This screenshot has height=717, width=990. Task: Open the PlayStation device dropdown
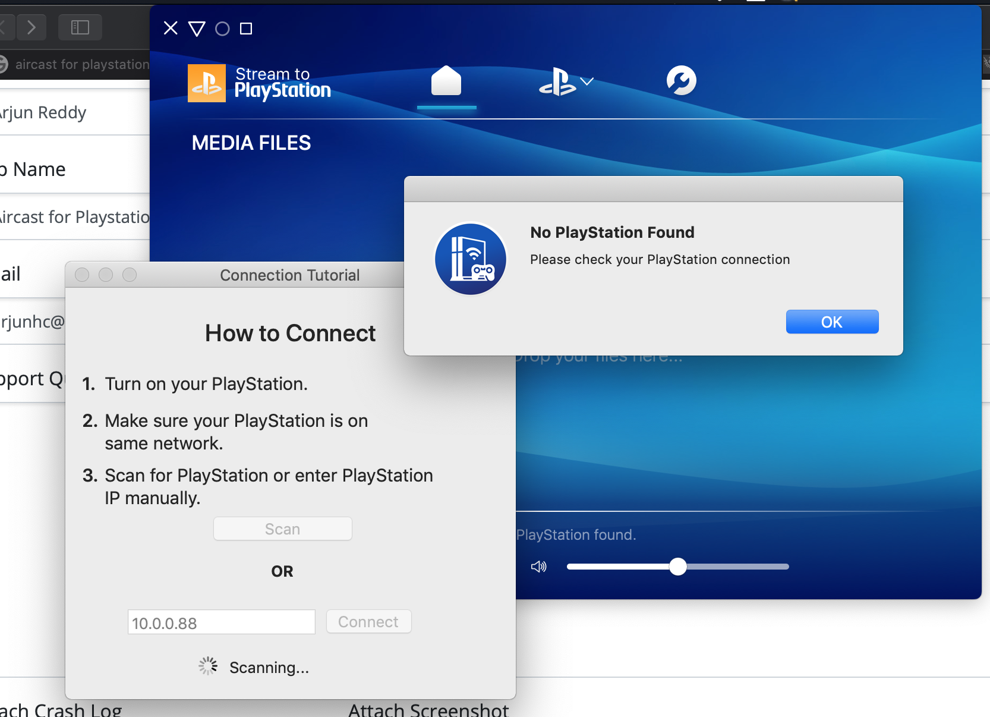click(x=566, y=81)
